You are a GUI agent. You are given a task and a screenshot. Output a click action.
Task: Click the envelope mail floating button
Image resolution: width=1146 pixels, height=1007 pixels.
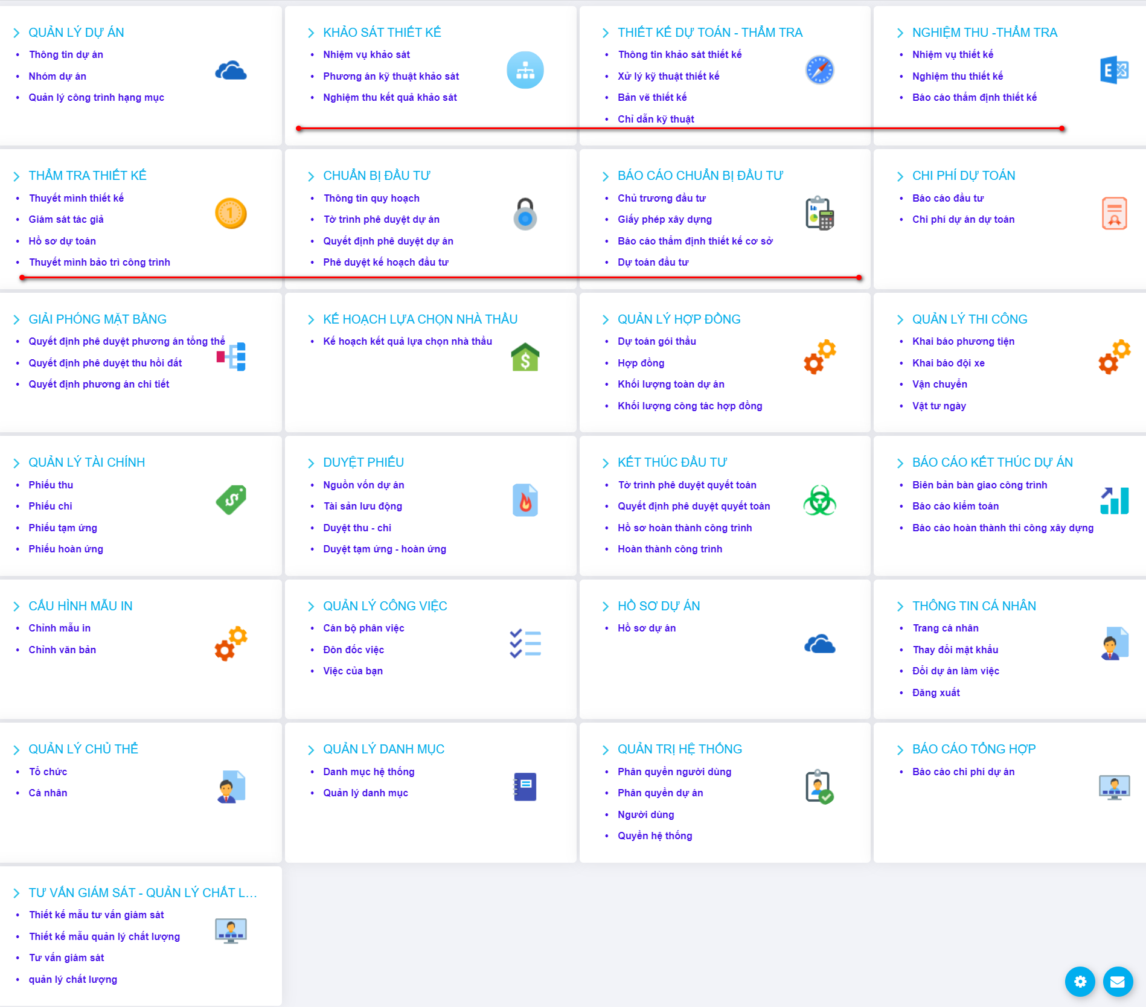click(x=1118, y=981)
